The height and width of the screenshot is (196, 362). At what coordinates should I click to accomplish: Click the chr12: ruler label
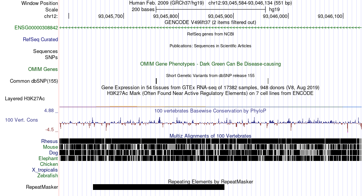point(51,16)
